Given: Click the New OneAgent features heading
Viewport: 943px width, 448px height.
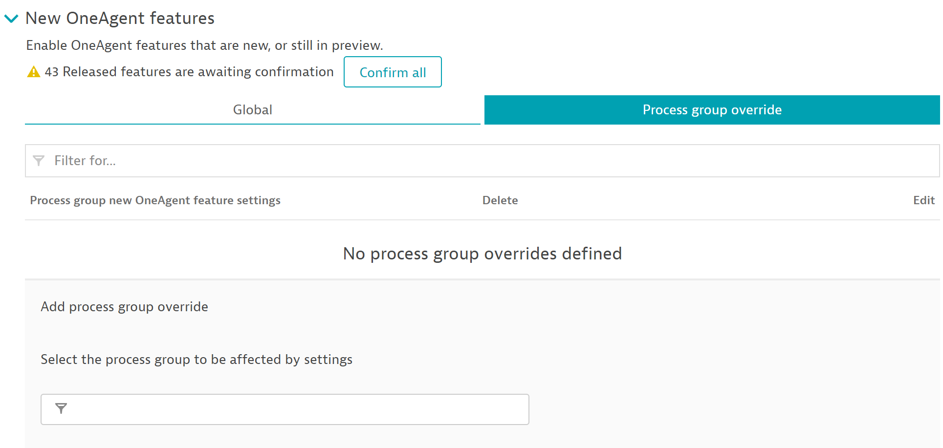Looking at the screenshot, I should tap(120, 19).
